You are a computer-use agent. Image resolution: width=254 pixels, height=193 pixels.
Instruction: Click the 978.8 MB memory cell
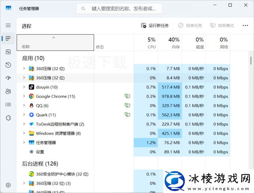coord(170,96)
